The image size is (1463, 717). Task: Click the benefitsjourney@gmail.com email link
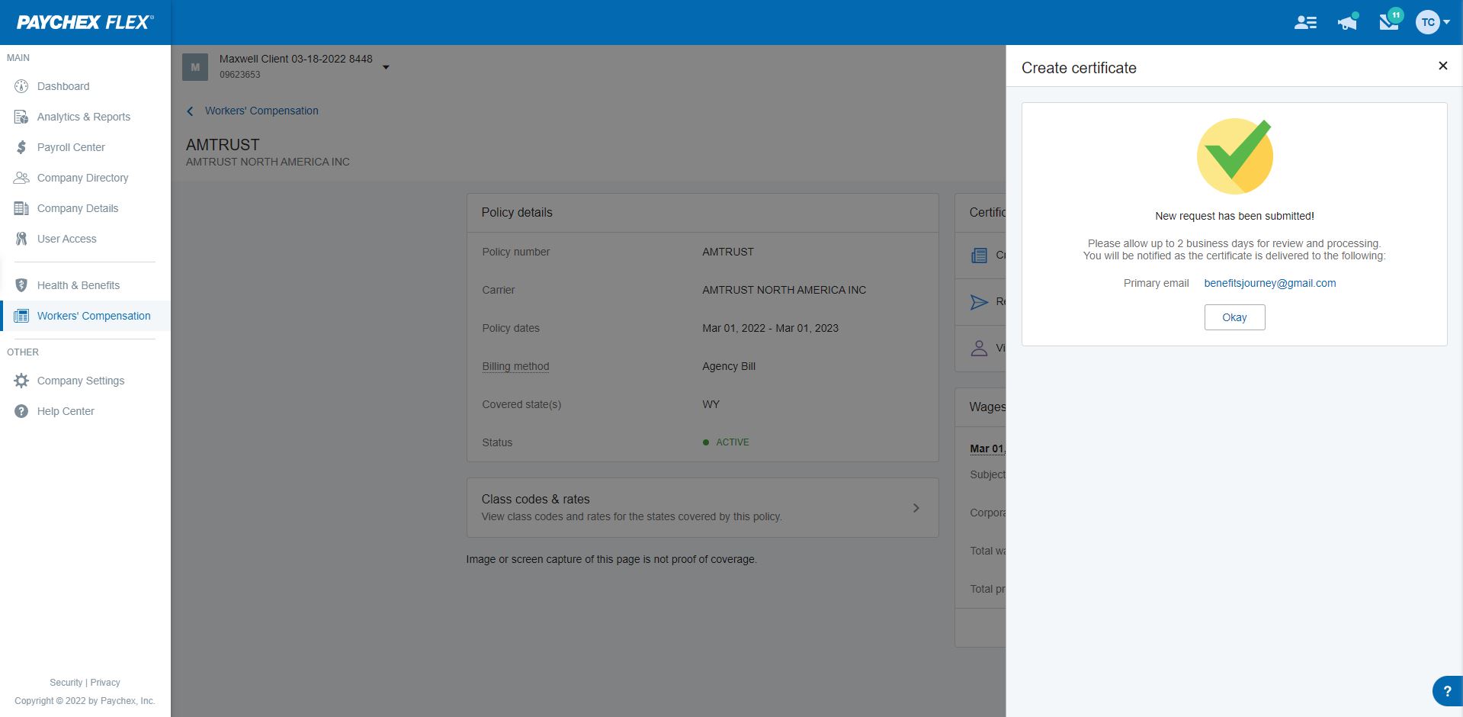[1270, 283]
